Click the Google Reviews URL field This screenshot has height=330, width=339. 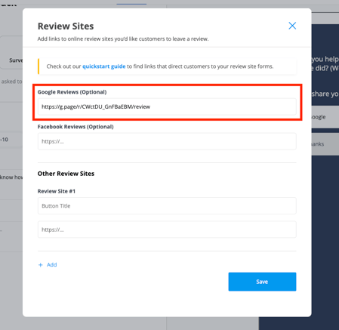tap(167, 106)
